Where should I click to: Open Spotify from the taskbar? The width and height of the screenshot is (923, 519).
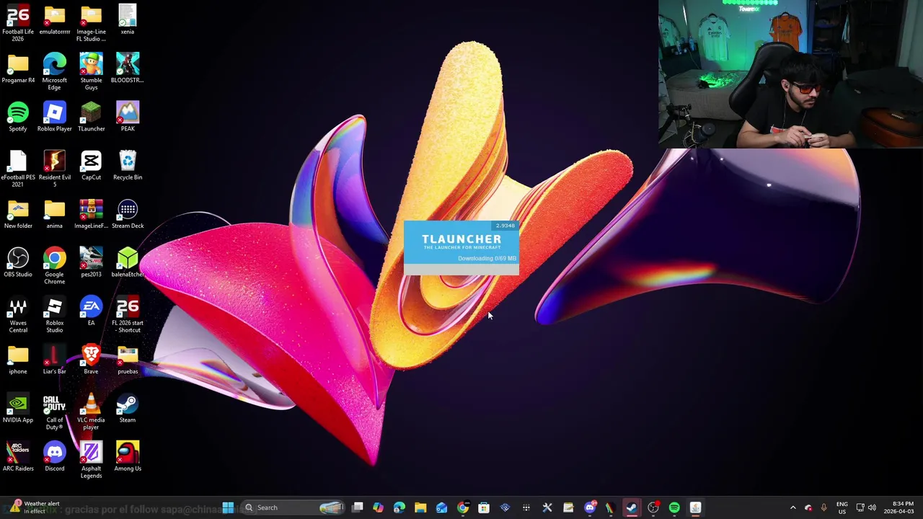coord(674,507)
